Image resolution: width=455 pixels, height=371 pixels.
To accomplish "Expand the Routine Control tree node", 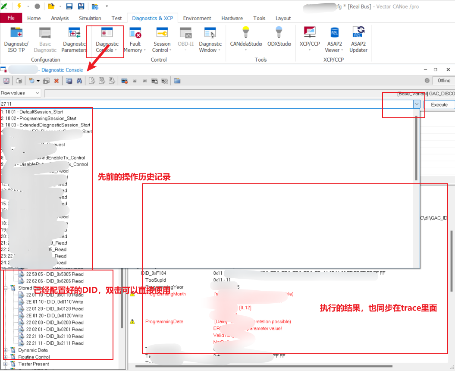I will click(x=6, y=357).
